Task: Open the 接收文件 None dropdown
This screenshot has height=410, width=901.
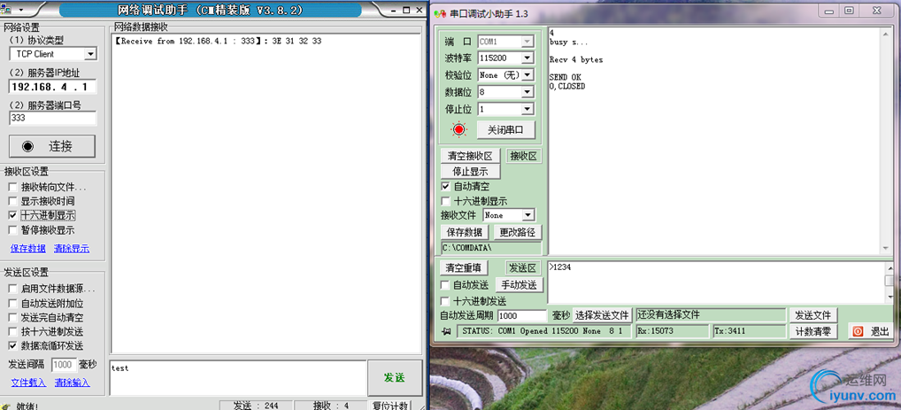Action: pyautogui.click(x=528, y=215)
